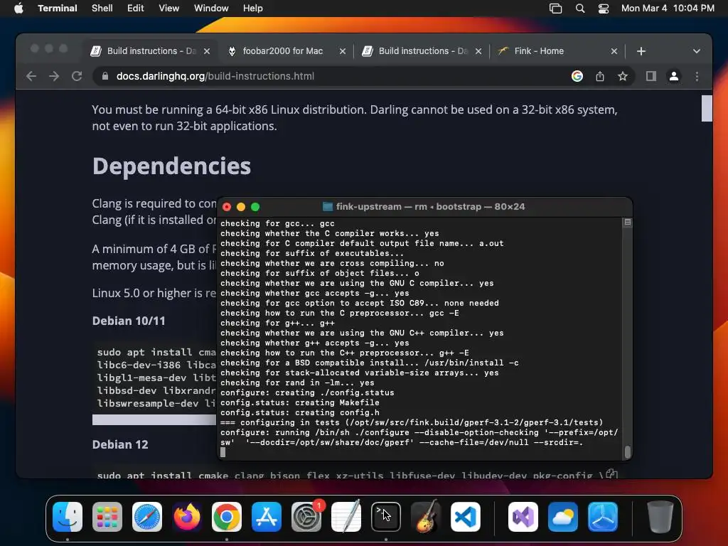Open the blue three-blade app in Dock

pos(603,517)
